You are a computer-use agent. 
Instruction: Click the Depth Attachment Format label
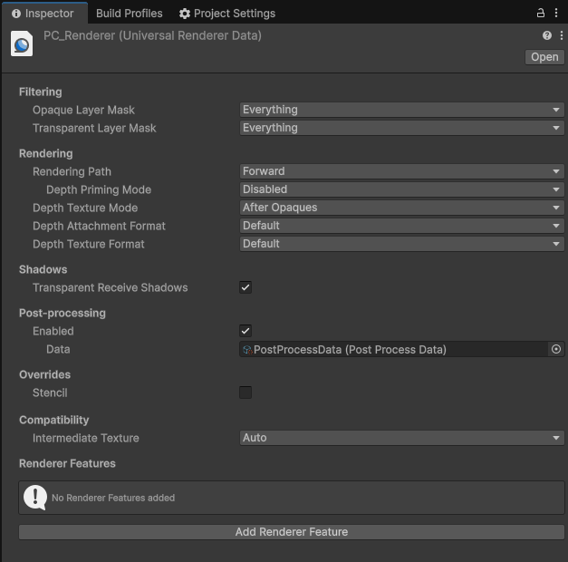tap(99, 226)
